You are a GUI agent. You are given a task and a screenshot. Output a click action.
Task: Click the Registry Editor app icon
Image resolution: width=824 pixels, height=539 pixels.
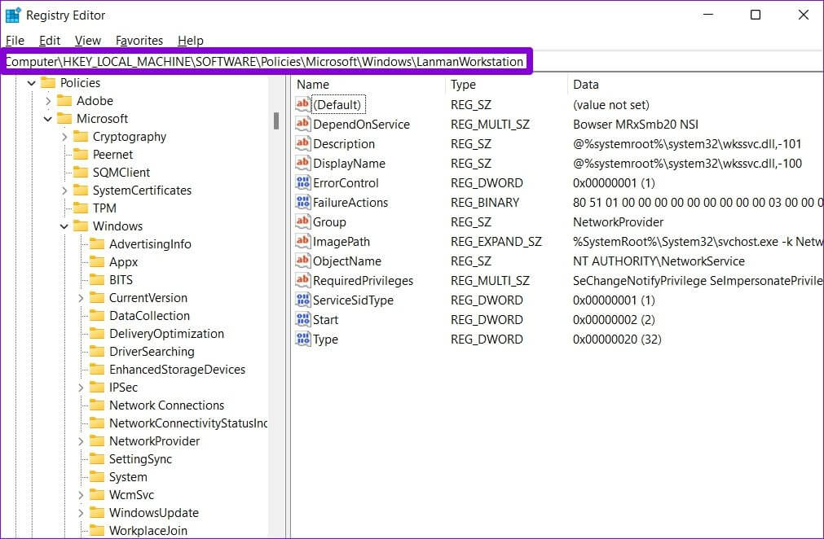pos(12,15)
